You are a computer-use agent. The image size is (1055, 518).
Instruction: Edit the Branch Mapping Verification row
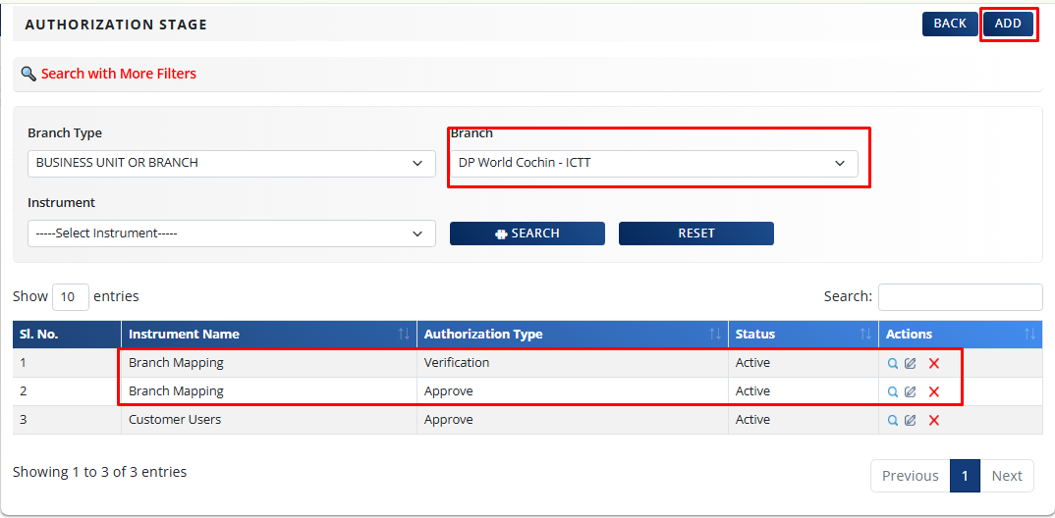pos(911,363)
